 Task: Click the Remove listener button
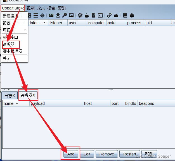point(107,154)
